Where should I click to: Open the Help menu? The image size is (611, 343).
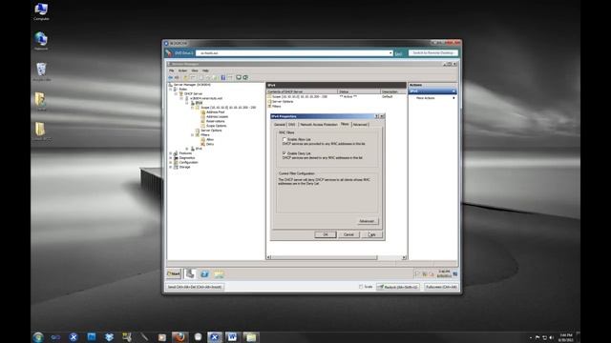point(205,71)
